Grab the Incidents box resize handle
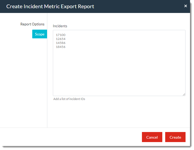Viewport: 194px width, 150px height. (184, 94)
